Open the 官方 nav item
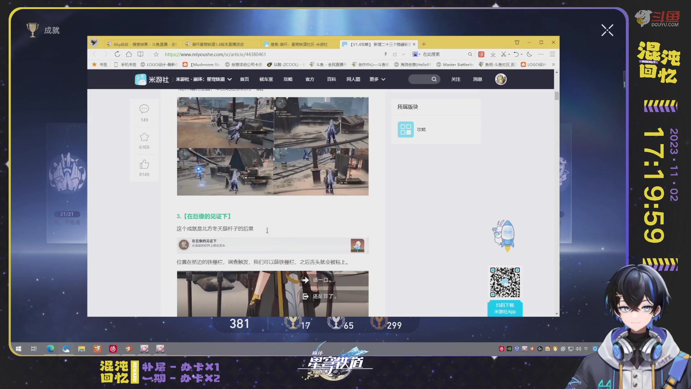This screenshot has height=389, width=691. (310, 79)
